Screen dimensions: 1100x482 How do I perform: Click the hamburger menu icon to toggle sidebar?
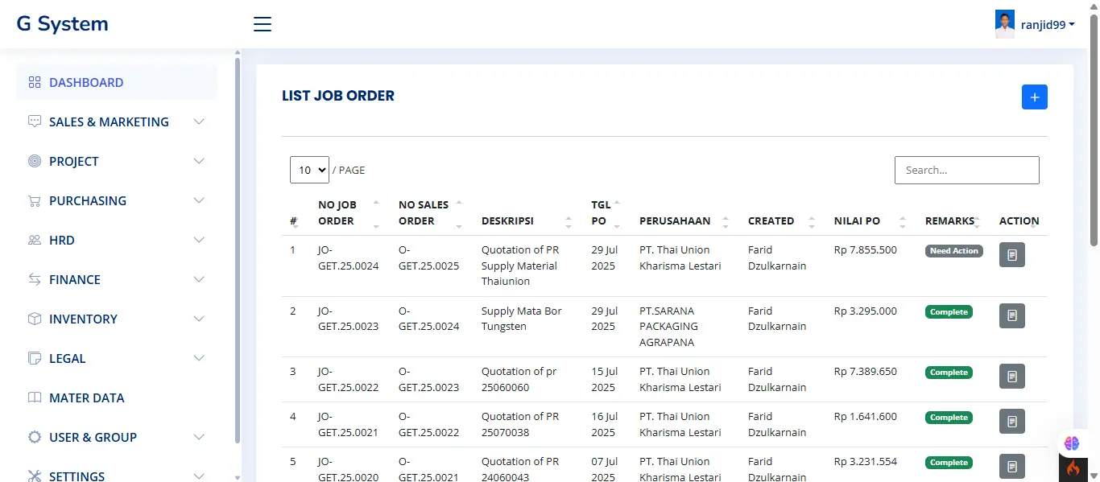(x=263, y=24)
